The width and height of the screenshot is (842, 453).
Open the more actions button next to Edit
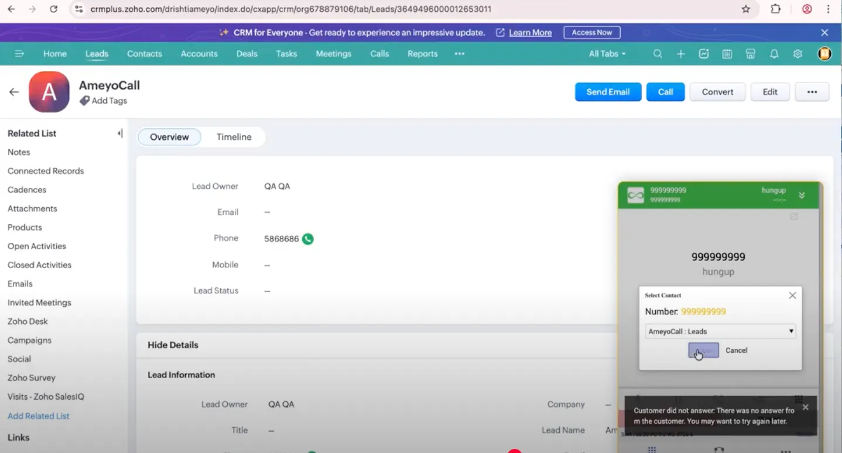coord(812,92)
